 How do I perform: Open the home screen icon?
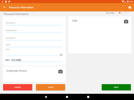[130, 7]
